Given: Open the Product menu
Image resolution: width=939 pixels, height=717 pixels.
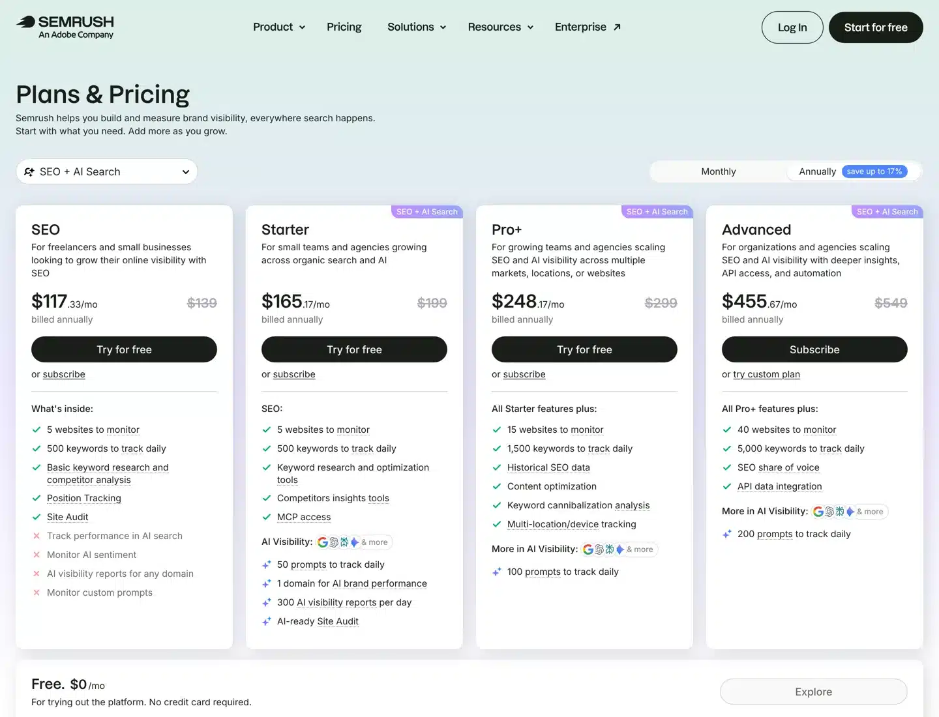Looking at the screenshot, I should click(x=279, y=27).
